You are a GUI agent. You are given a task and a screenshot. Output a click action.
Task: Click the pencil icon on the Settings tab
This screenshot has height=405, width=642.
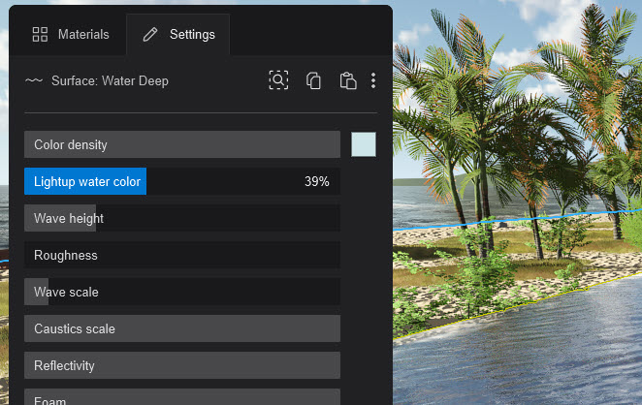click(150, 35)
